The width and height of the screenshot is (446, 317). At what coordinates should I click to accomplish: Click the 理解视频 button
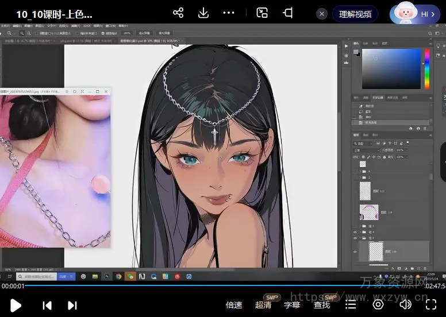(x=355, y=14)
